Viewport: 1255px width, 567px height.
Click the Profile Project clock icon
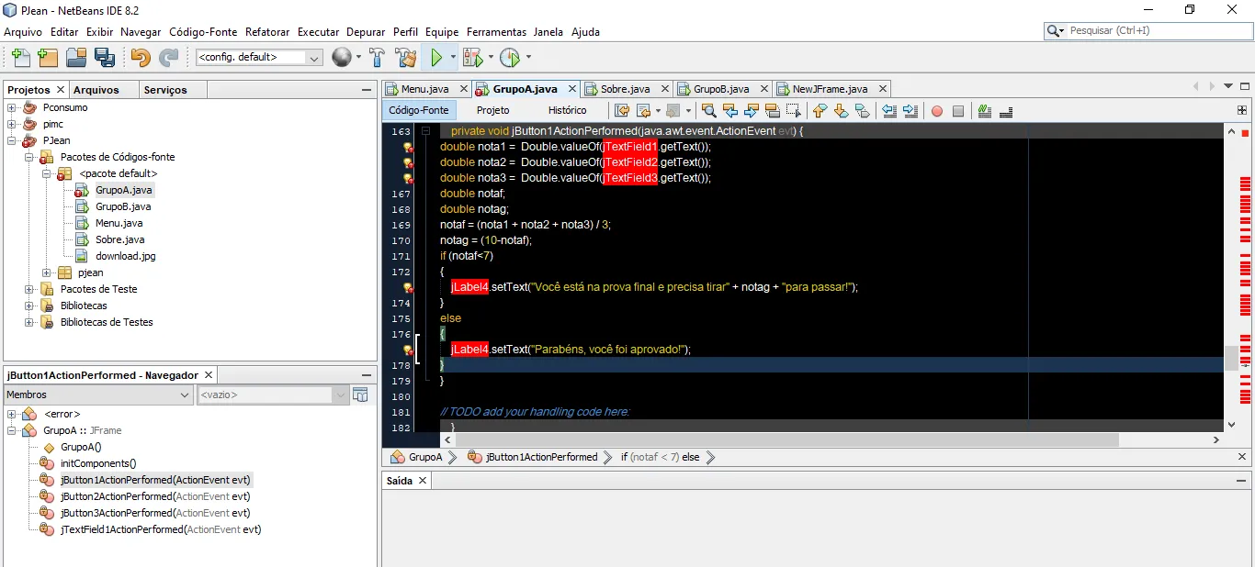[x=509, y=58]
